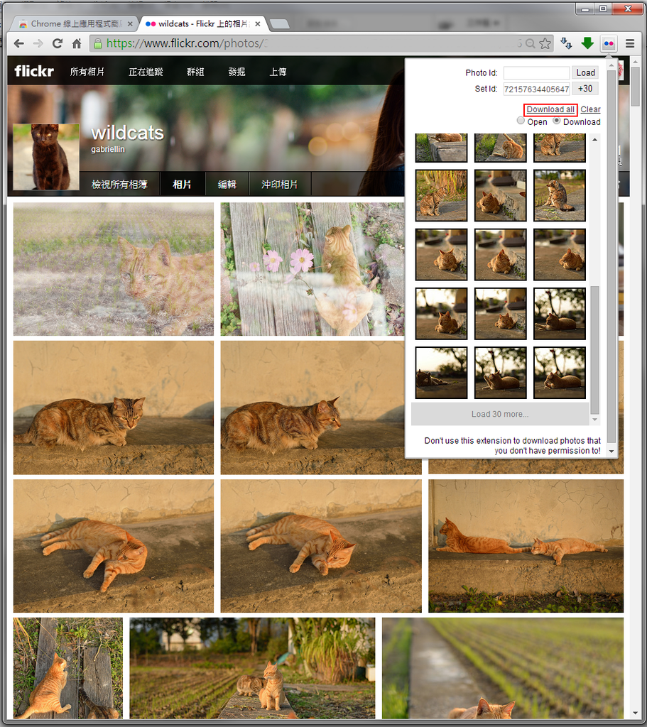Open the photo of two orange cats on ledge
This screenshot has height=727, width=647.
click(526, 546)
